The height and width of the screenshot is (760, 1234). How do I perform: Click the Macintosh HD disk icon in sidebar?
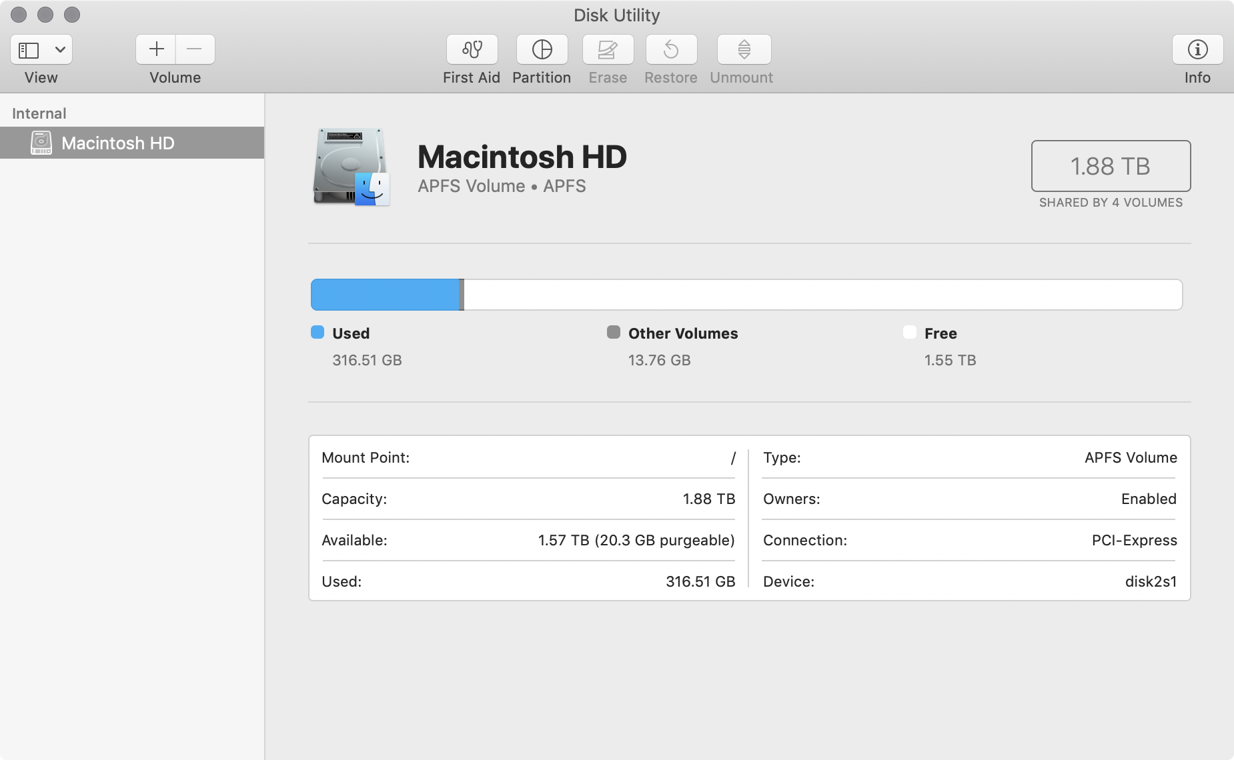pyautogui.click(x=41, y=143)
